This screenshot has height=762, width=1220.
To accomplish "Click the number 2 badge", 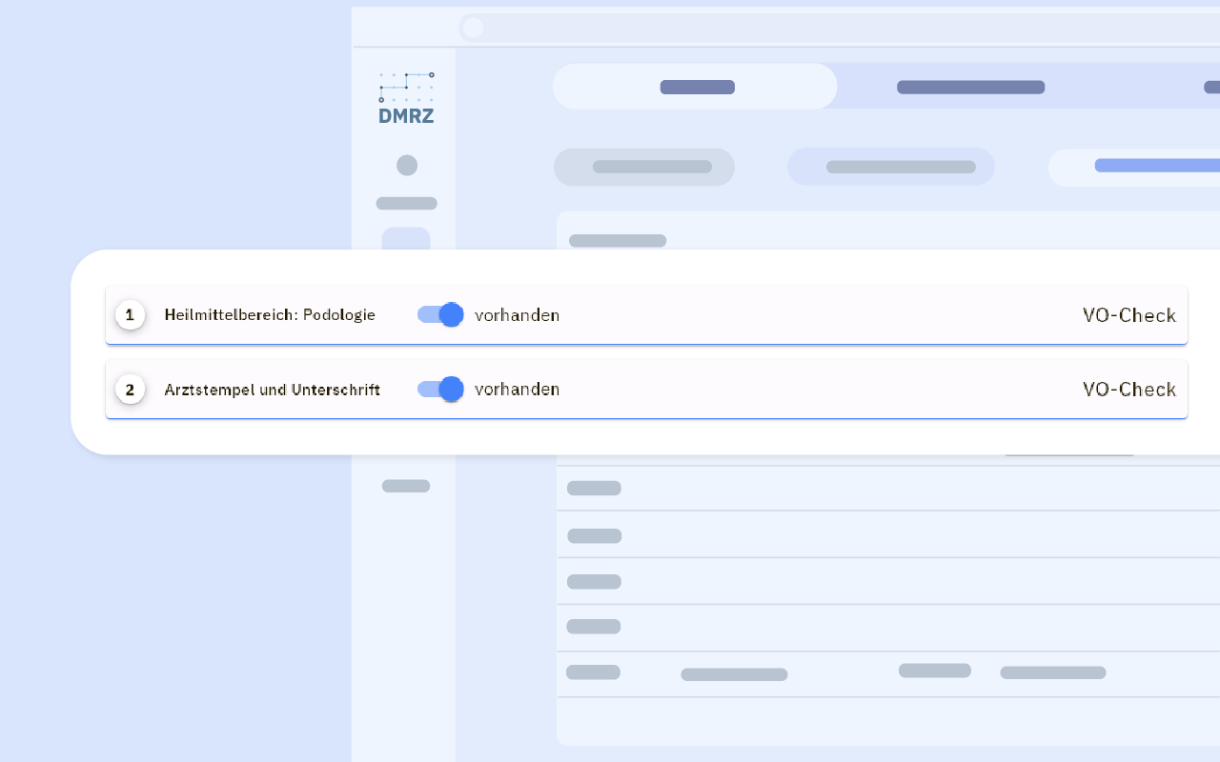I will [x=130, y=389].
